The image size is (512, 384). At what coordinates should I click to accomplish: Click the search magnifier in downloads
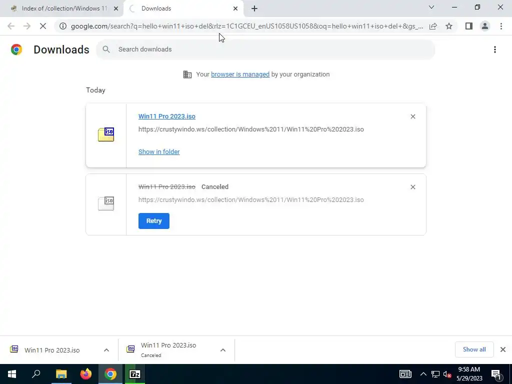coord(106,49)
